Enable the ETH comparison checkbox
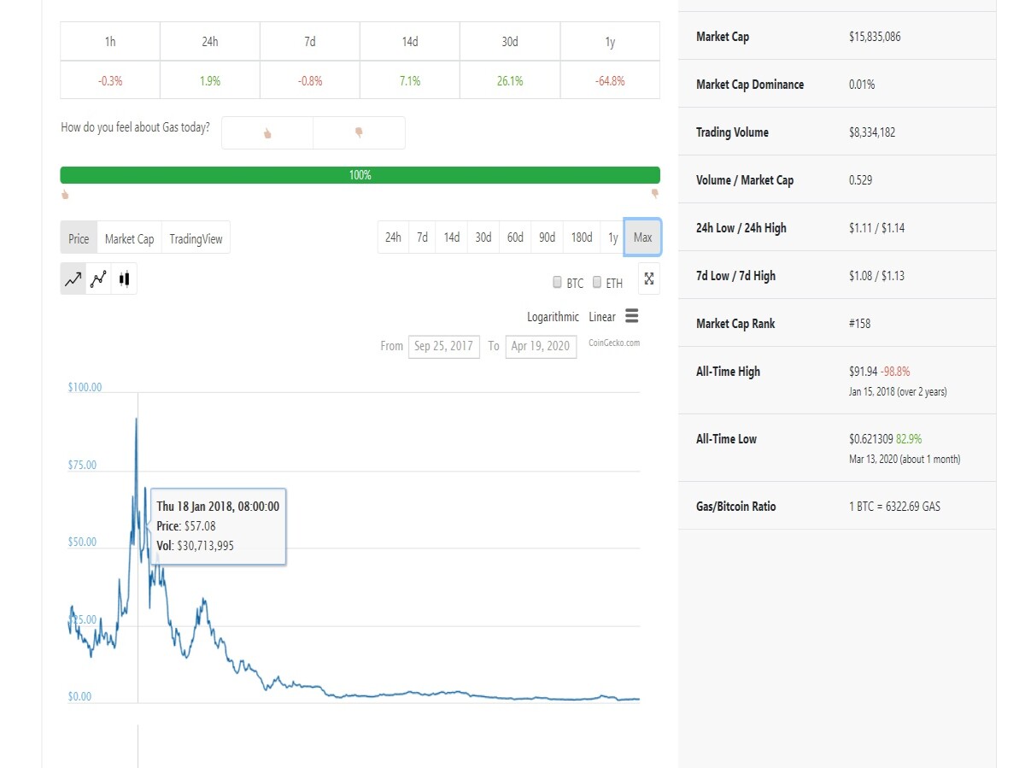Viewport: 1025px width, 768px height. pyautogui.click(x=597, y=282)
